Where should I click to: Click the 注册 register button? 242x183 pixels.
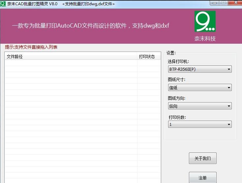pyautogui.click(x=203, y=178)
